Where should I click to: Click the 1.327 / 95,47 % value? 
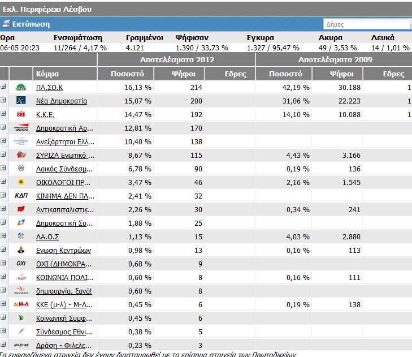pyautogui.click(x=273, y=48)
